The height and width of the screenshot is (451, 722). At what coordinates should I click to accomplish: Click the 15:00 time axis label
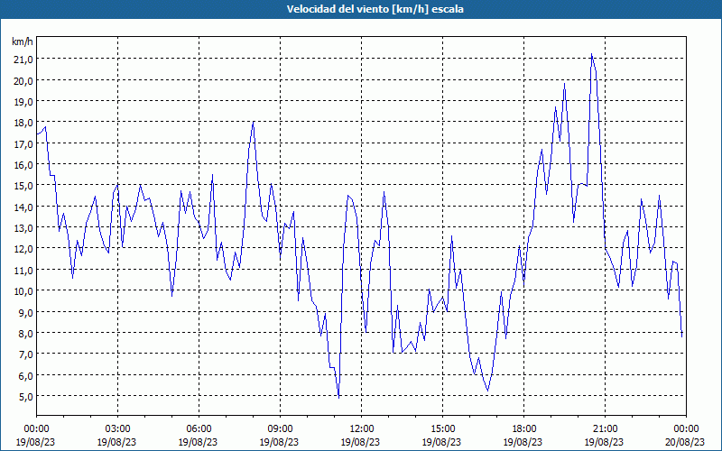pos(442,429)
